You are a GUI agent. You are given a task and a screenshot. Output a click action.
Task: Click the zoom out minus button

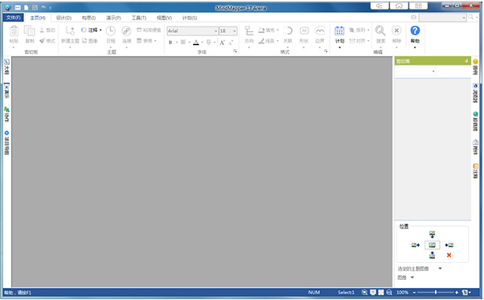pos(414,292)
